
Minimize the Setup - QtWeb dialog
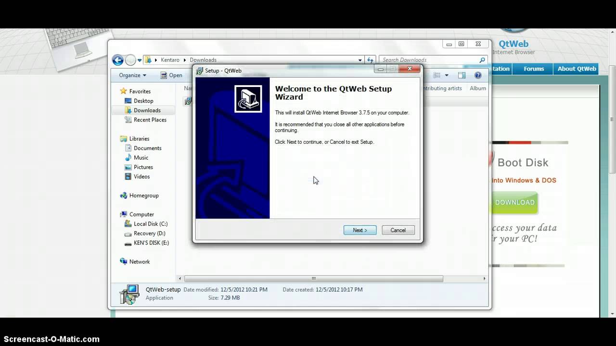pos(380,69)
